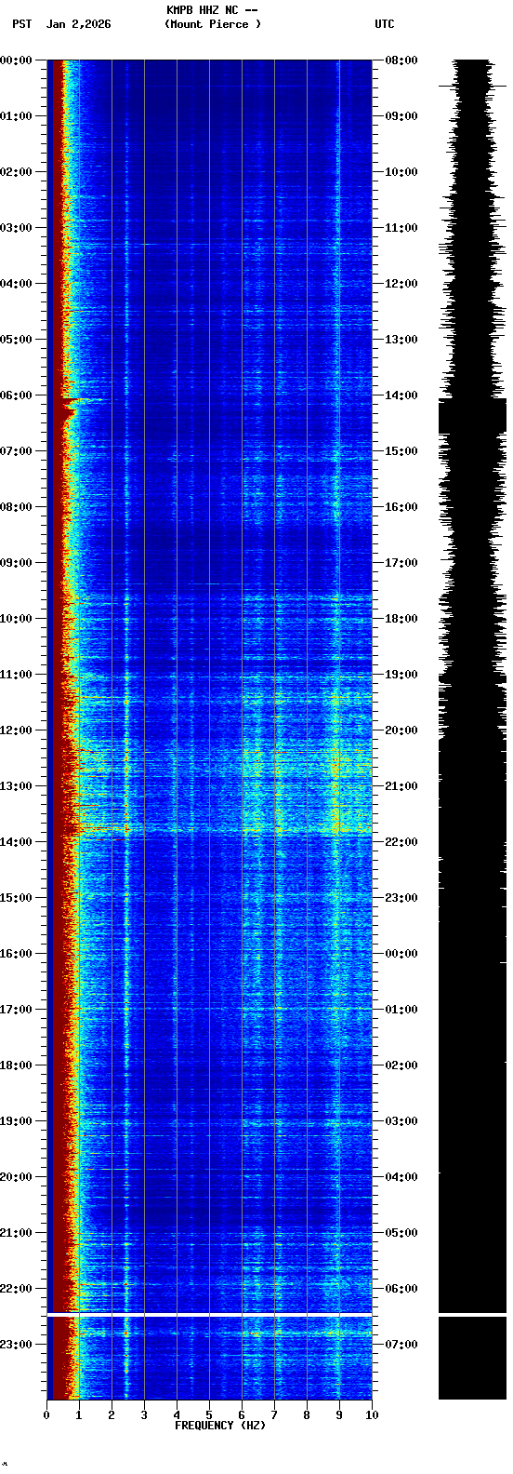The width and height of the screenshot is (513, 1474).
Task: Click the 'UTC' timezone label
Action: tap(385, 24)
